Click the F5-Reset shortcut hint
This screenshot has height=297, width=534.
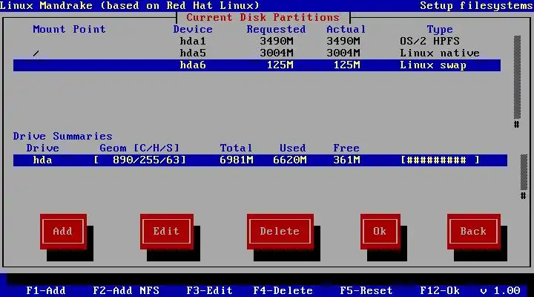366,290
